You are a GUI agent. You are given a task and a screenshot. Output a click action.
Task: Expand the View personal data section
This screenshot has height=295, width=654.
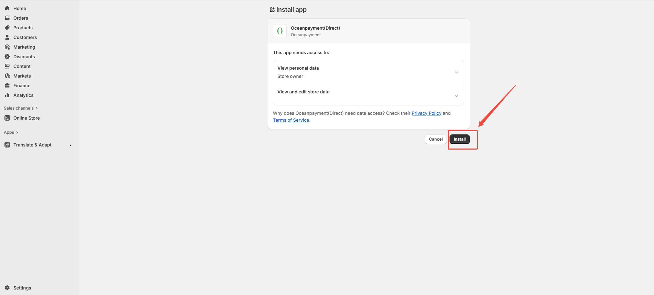(x=456, y=72)
